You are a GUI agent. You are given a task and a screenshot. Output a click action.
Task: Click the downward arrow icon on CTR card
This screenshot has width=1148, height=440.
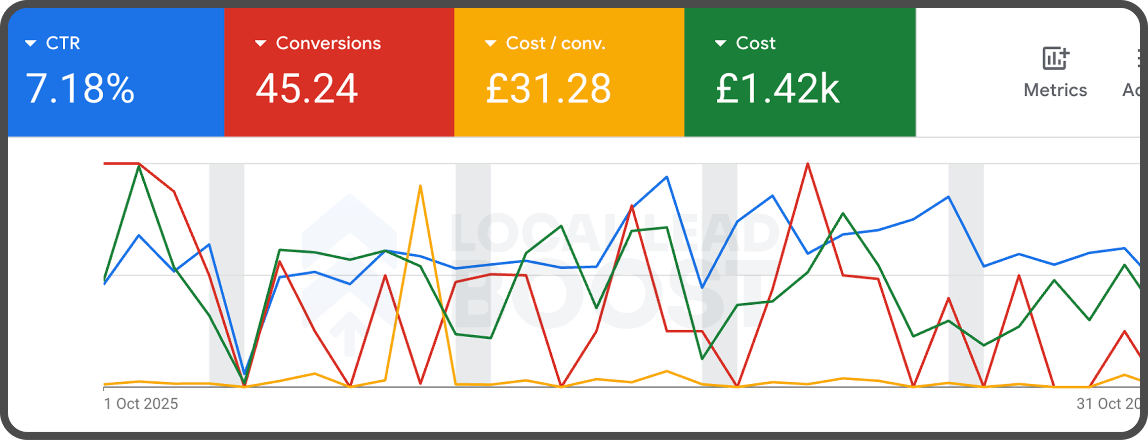(31, 43)
